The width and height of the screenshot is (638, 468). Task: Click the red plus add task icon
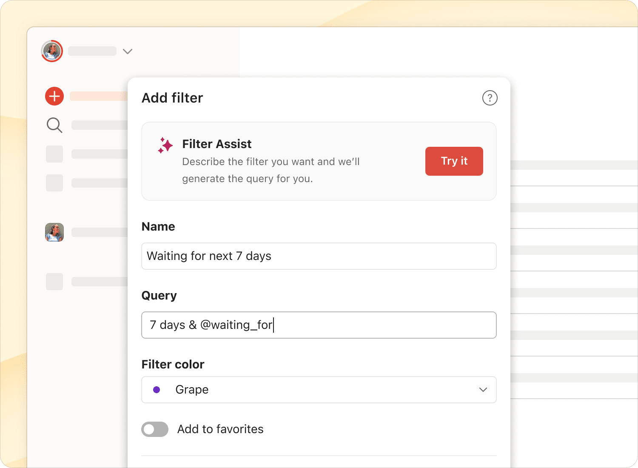coord(54,97)
